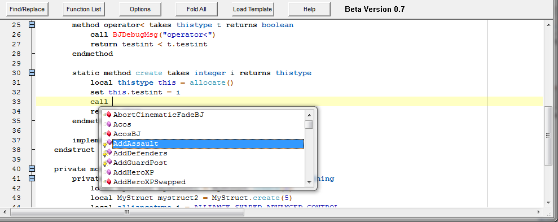Open the Help button
Screen dimensions: 558x222
coord(309,9)
